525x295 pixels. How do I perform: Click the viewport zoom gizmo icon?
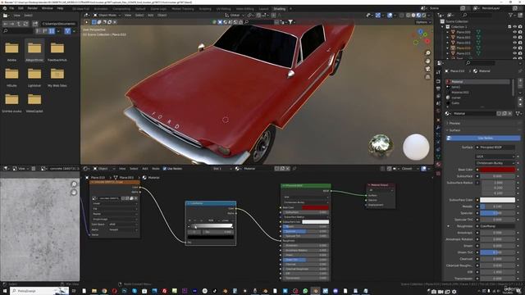tap(427, 53)
